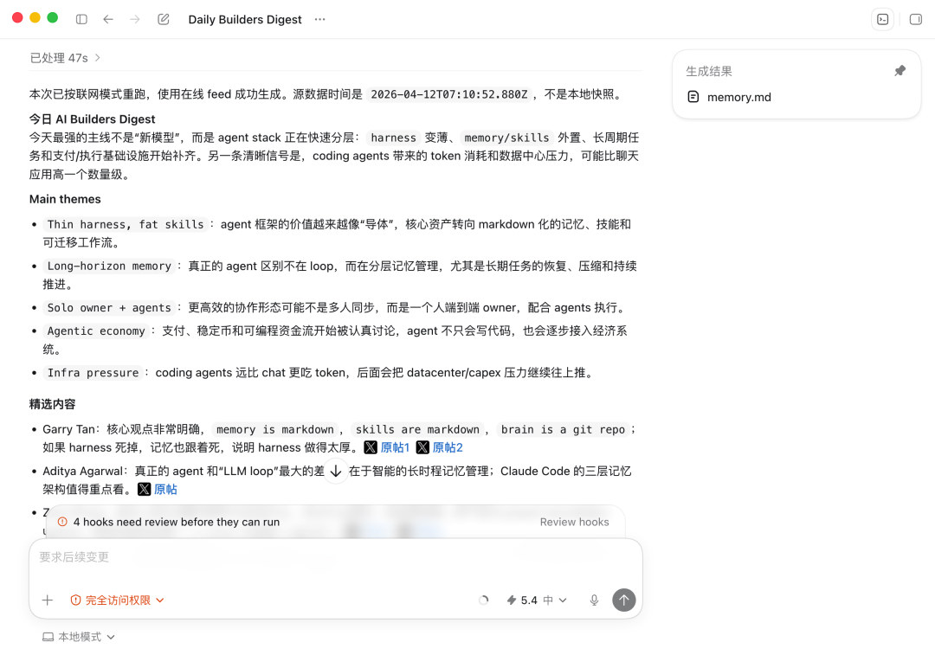
Task: Unpin the 生成结果 panel
Action: click(x=900, y=71)
